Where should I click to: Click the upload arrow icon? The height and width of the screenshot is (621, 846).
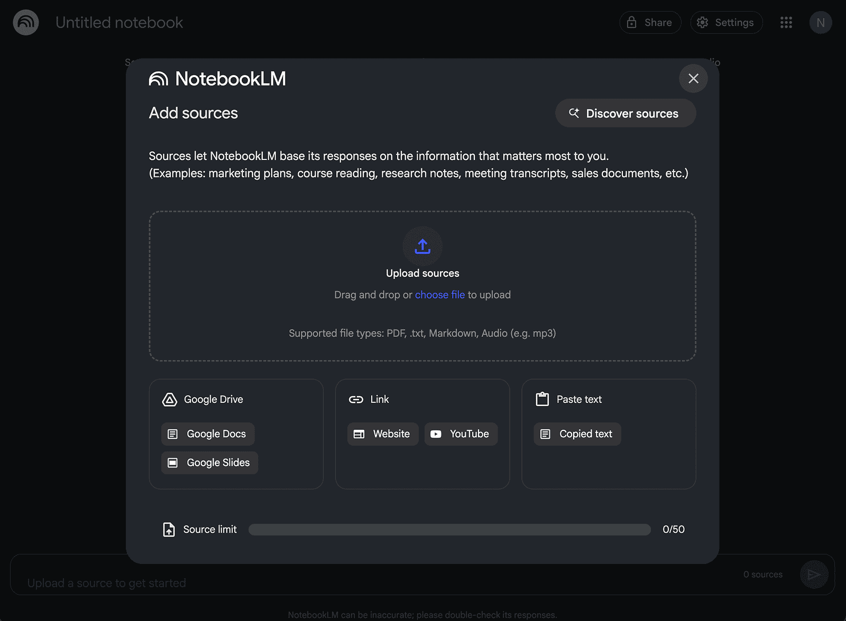point(422,246)
